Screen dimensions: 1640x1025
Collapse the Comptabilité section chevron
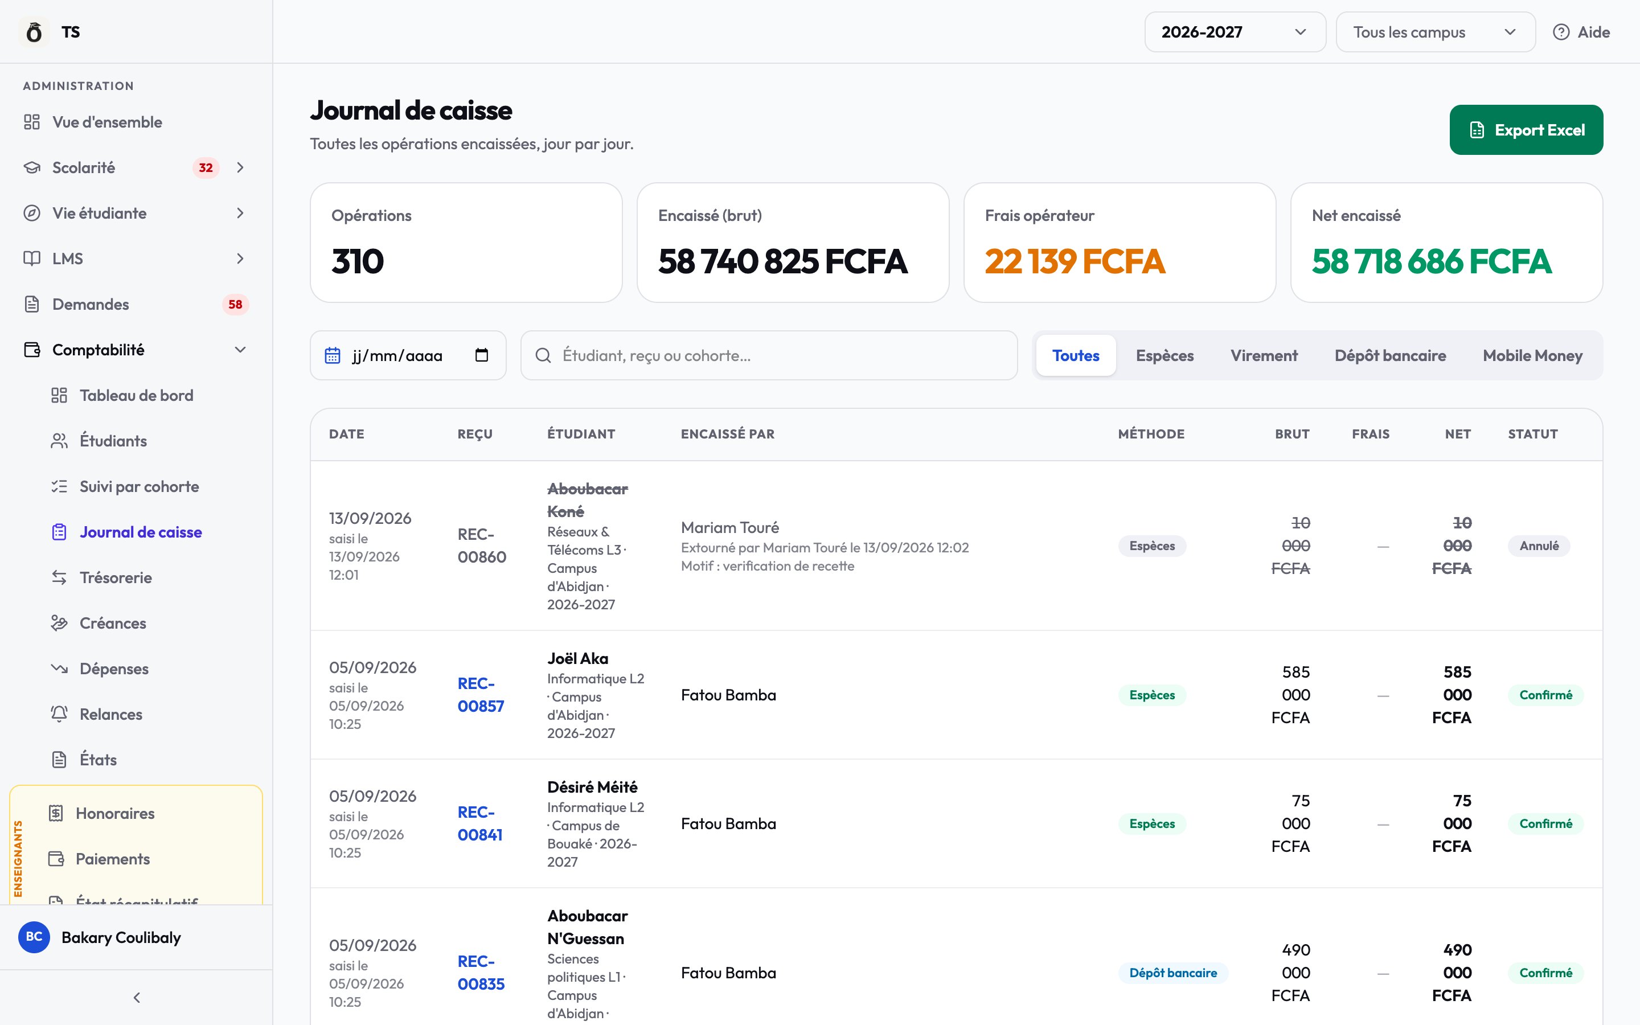point(240,349)
